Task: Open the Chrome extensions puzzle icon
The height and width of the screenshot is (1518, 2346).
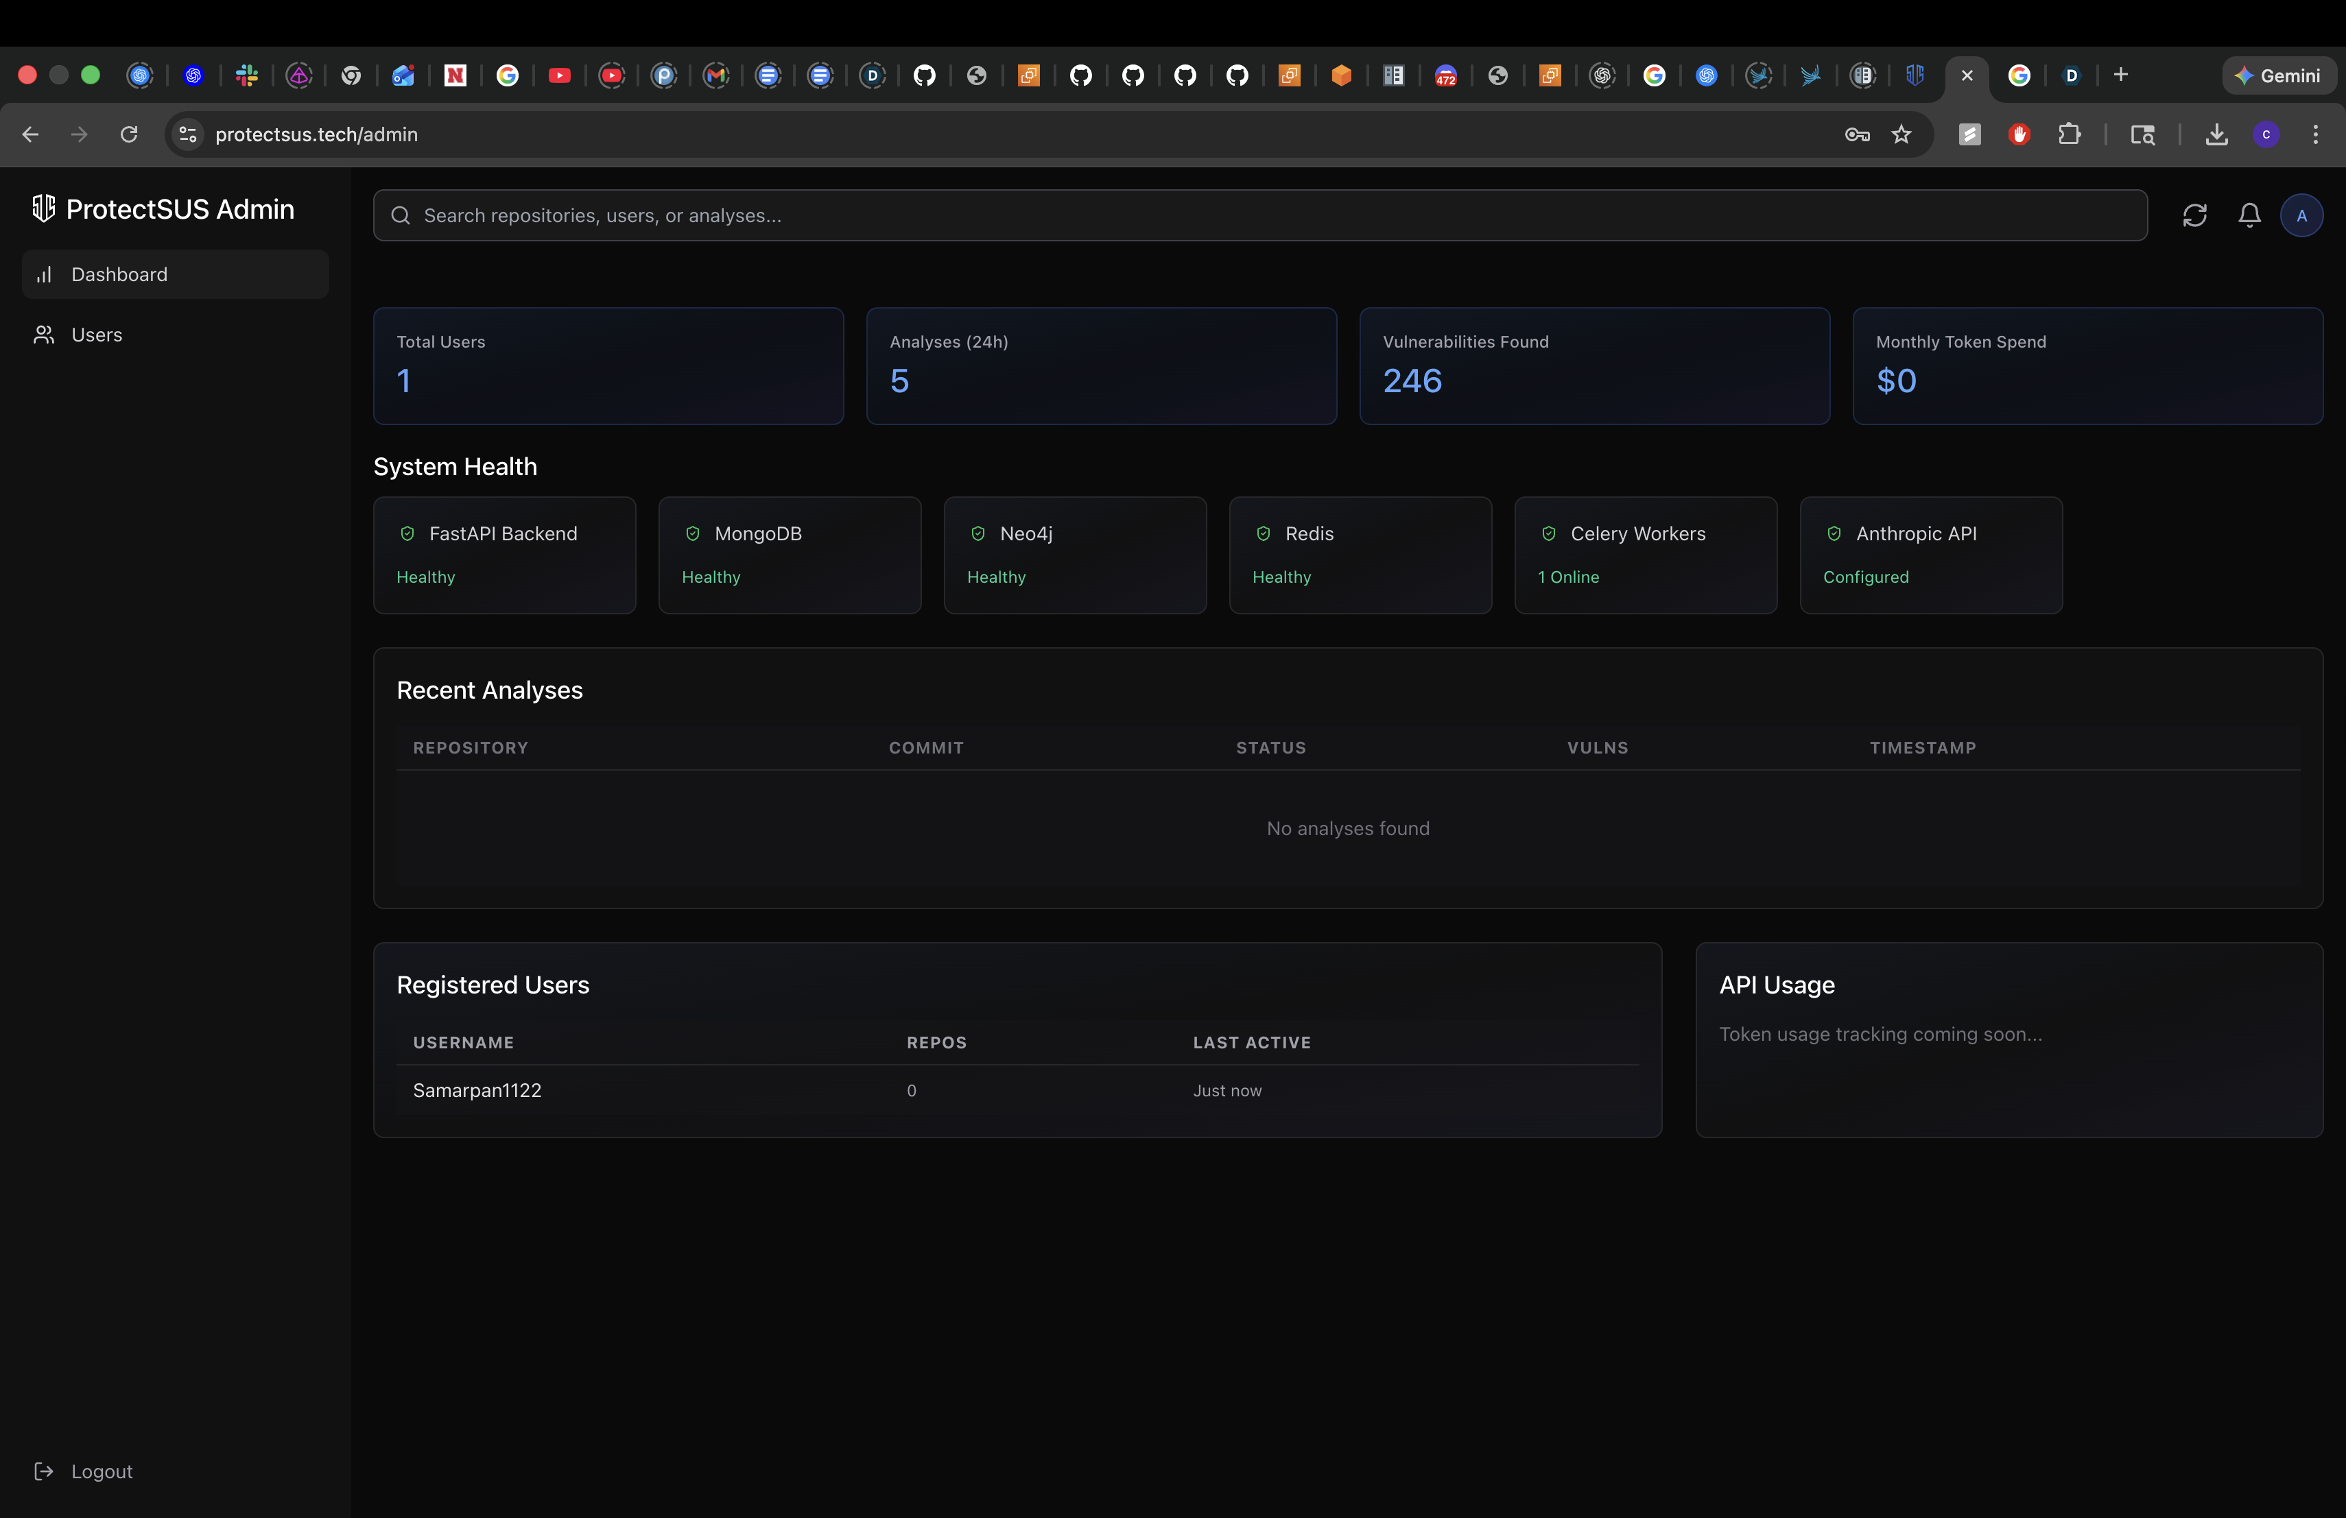Action: point(2069,134)
